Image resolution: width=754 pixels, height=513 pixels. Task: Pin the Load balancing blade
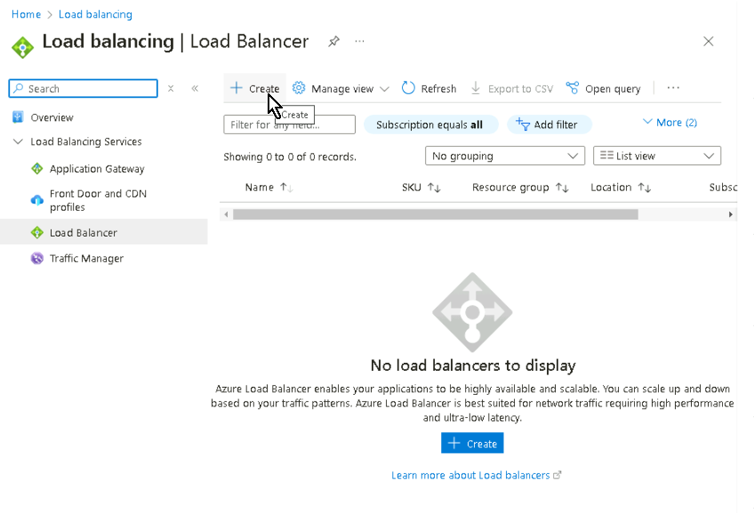pyautogui.click(x=333, y=42)
